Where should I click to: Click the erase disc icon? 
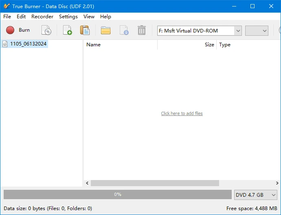[x=46, y=30]
